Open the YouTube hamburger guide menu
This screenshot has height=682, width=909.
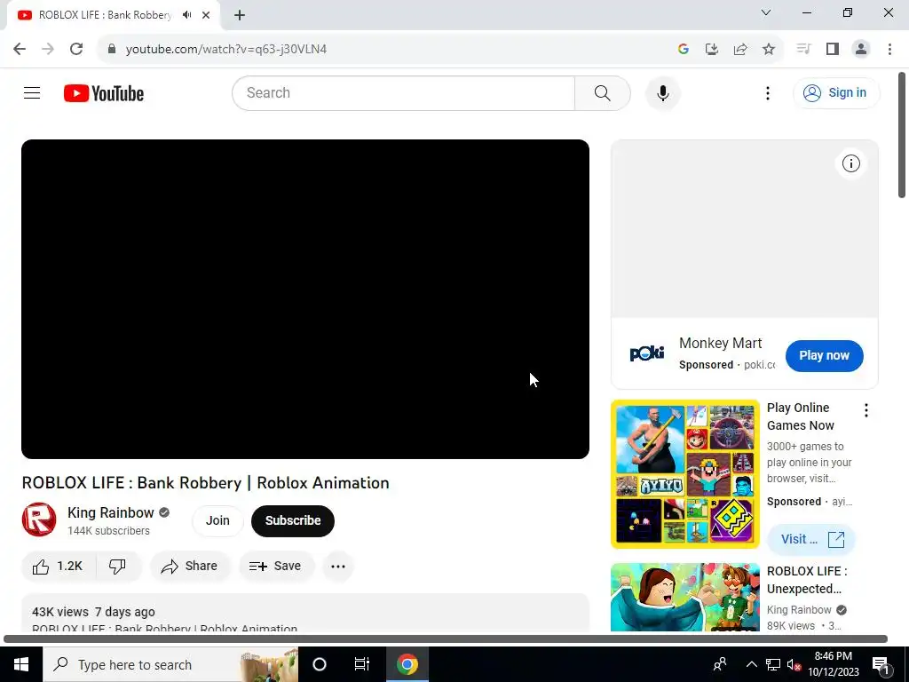pyautogui.click(x=32, y=92)
